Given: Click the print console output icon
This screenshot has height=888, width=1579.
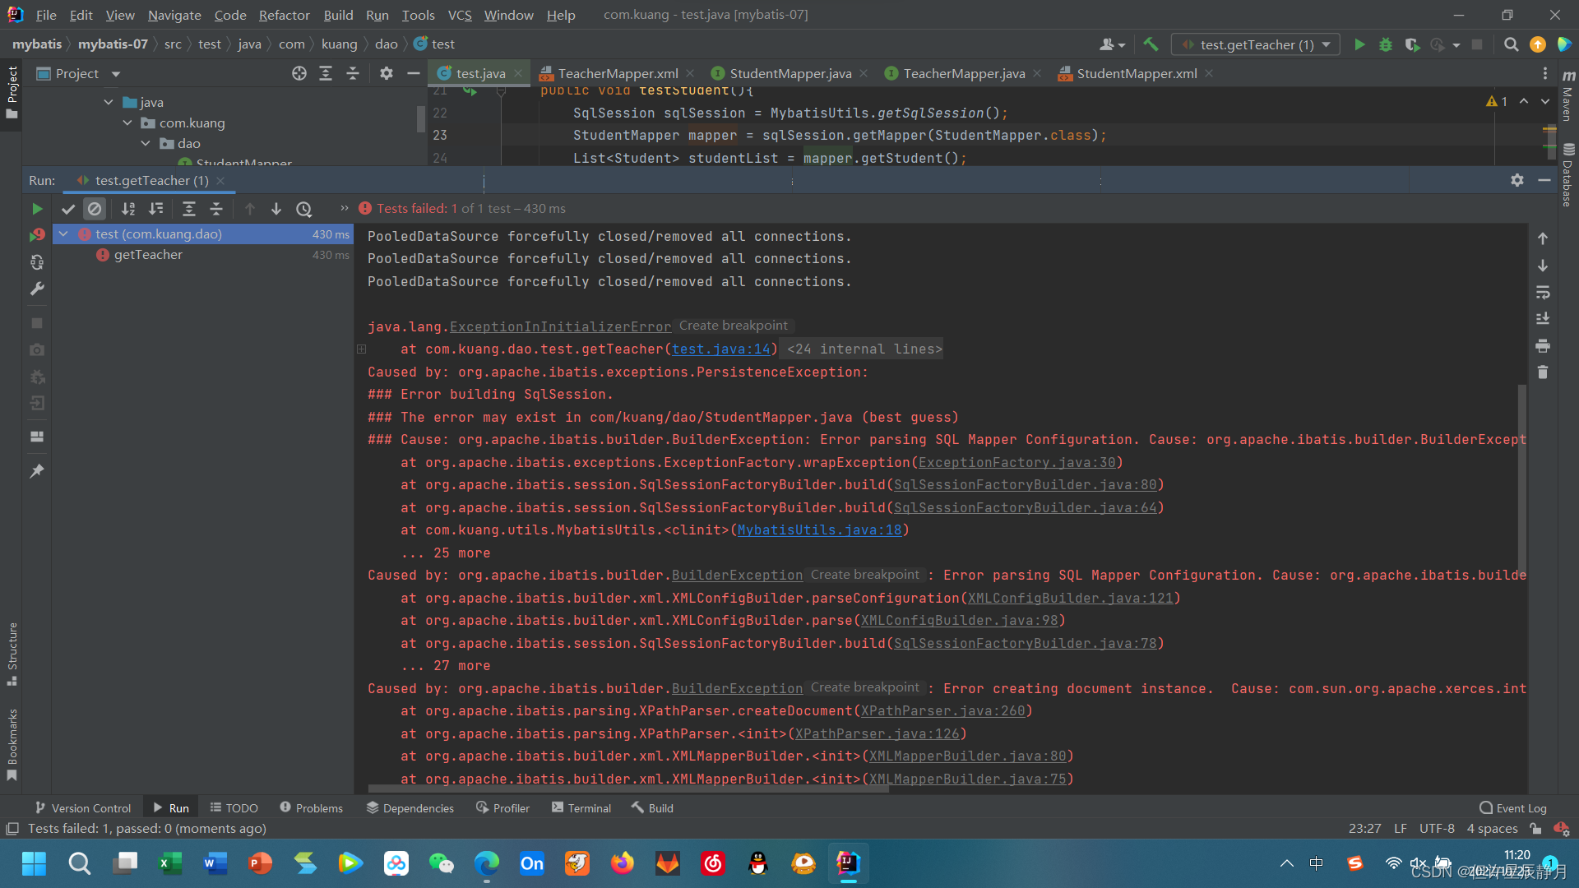Looking at the screenshot, I should pyautogui.click(x=1543, y=345).
